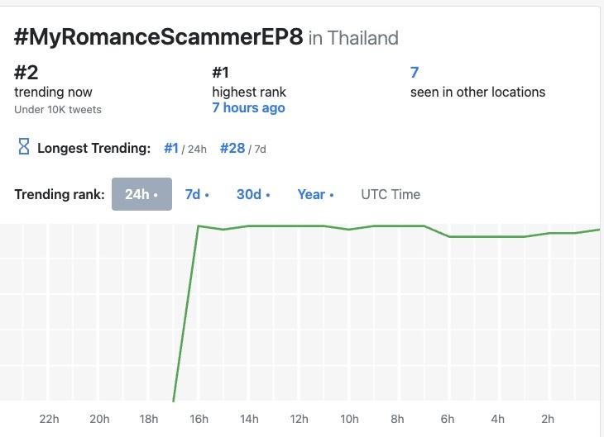Click the hourglass icon beside Longest Trending
604x437 pixels.
click(x=24, y=148)
